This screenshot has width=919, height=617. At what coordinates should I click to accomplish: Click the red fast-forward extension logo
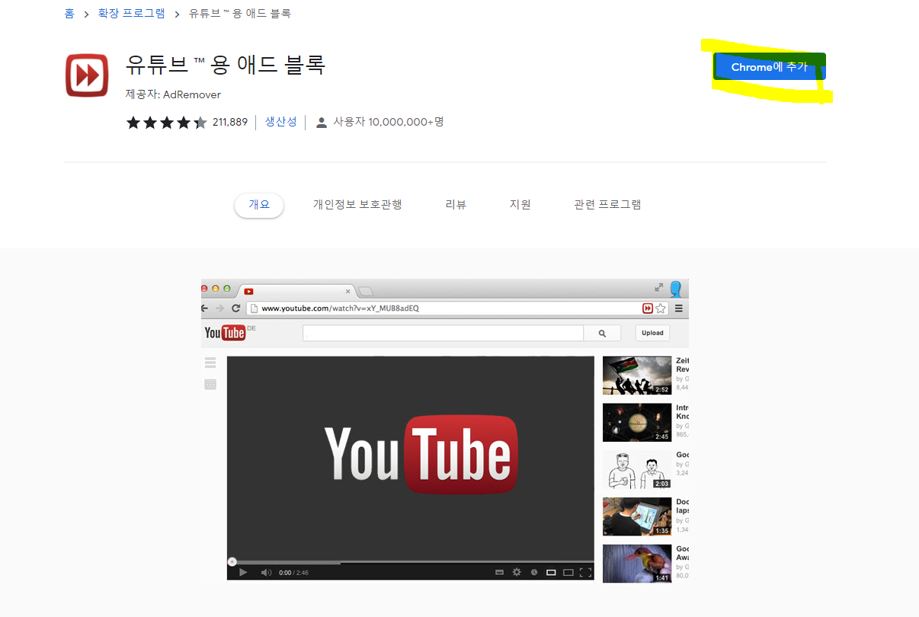click(87, 75)
